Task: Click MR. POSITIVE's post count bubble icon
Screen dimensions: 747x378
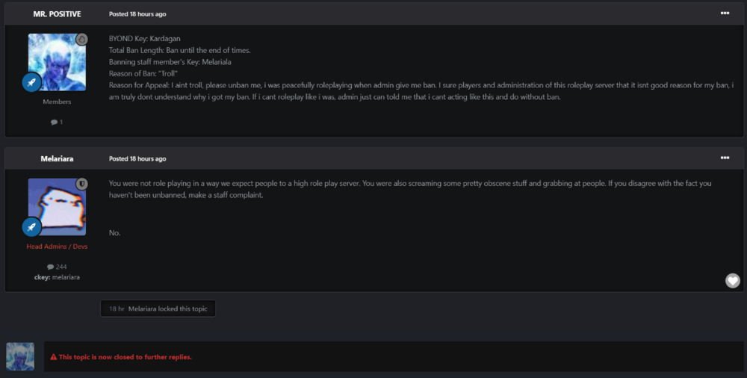Action: click(54, 122)
